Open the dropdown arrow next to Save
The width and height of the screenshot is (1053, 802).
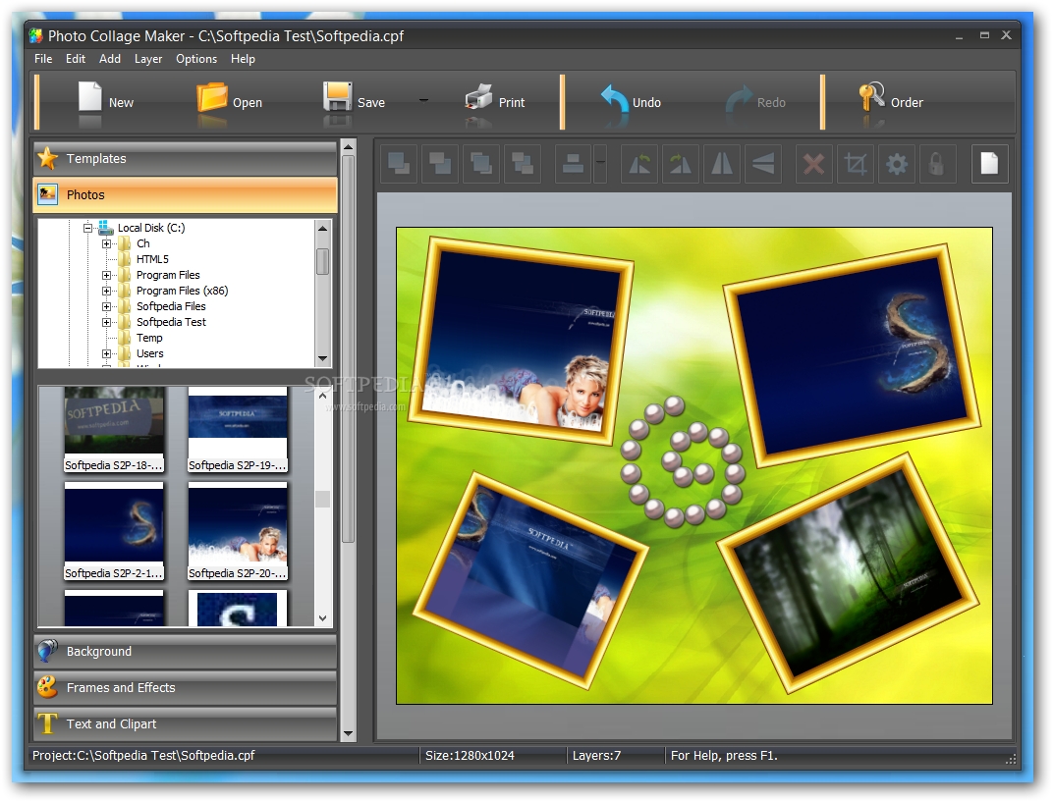tap(423, 101)
